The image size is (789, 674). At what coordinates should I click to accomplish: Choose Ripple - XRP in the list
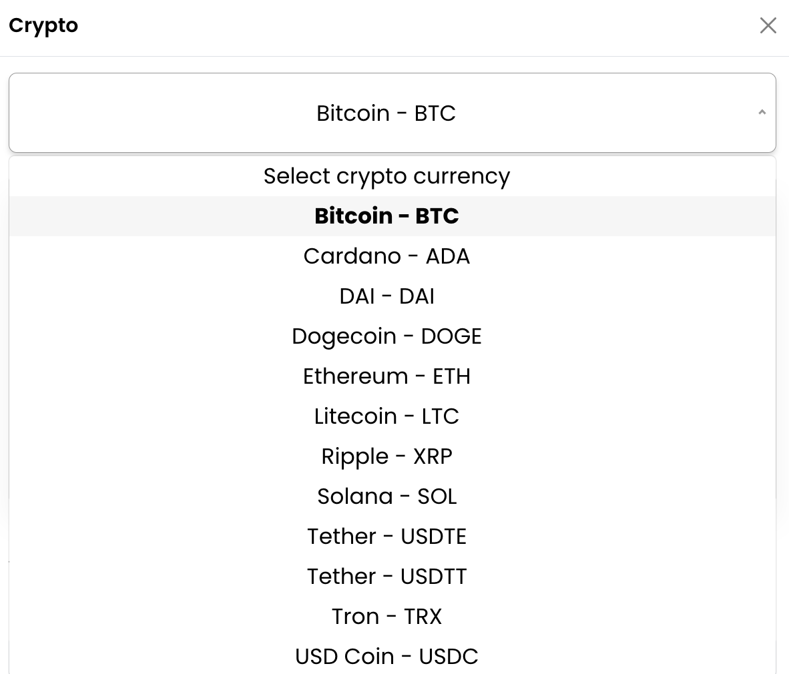point(386,456)
